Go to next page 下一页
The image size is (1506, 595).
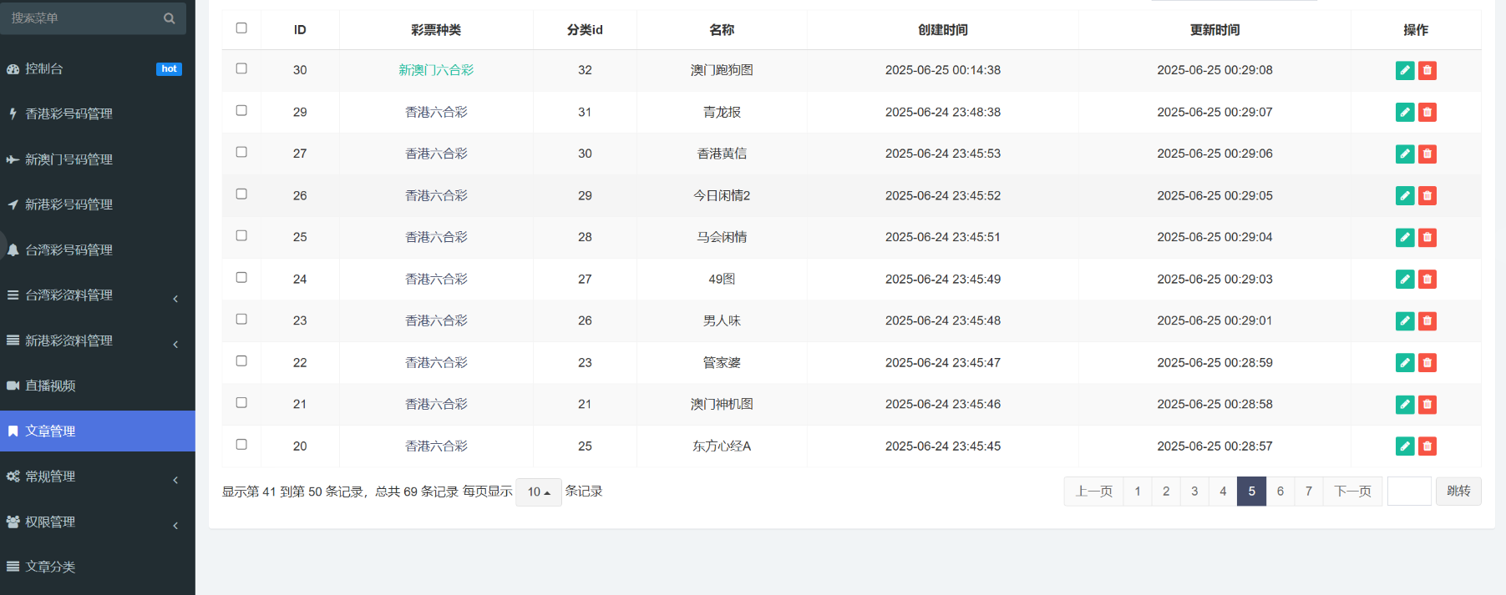(x=1352, y=492)
